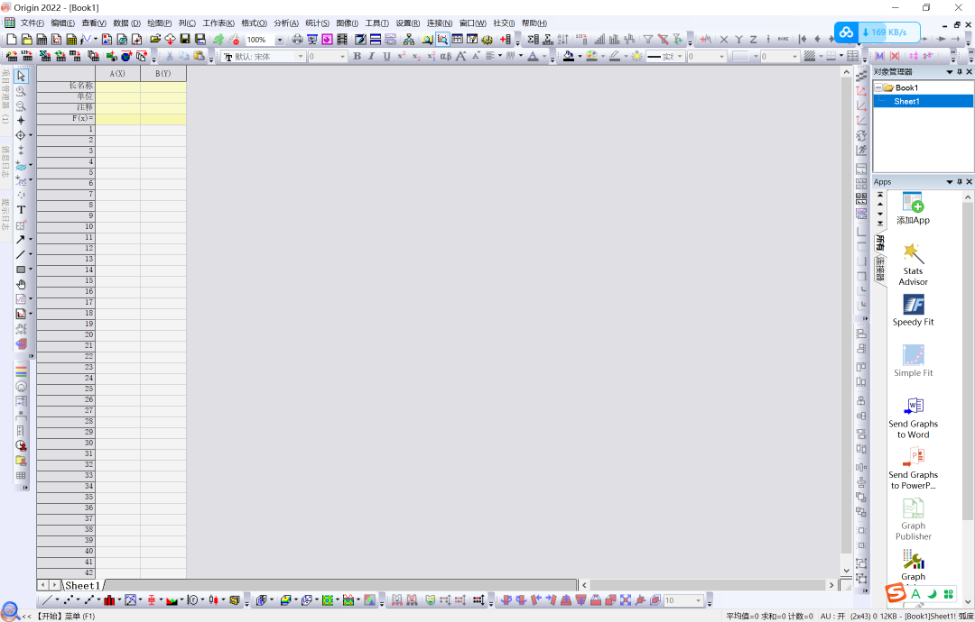Click the 长名称 row label
Screen dimensions: 975x622
[66, 86]
